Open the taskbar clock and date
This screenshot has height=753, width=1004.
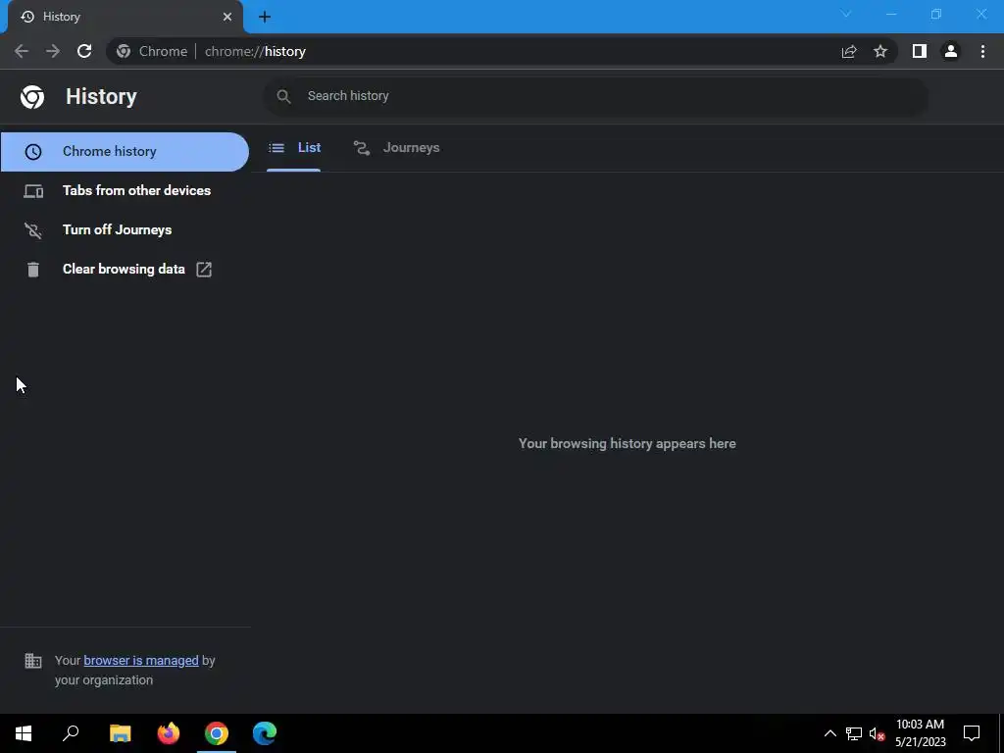(920, 733)
